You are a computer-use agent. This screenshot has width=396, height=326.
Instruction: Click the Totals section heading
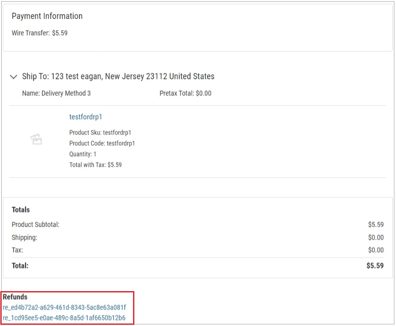[x=21, y=210]
